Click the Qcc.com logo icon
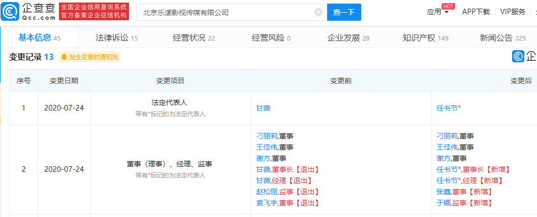537x217 pixels. (x=12, y=11)
